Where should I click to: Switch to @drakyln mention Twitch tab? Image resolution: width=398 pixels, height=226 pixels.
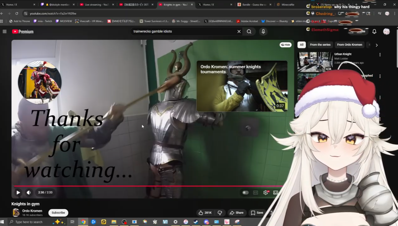[58, 5]
